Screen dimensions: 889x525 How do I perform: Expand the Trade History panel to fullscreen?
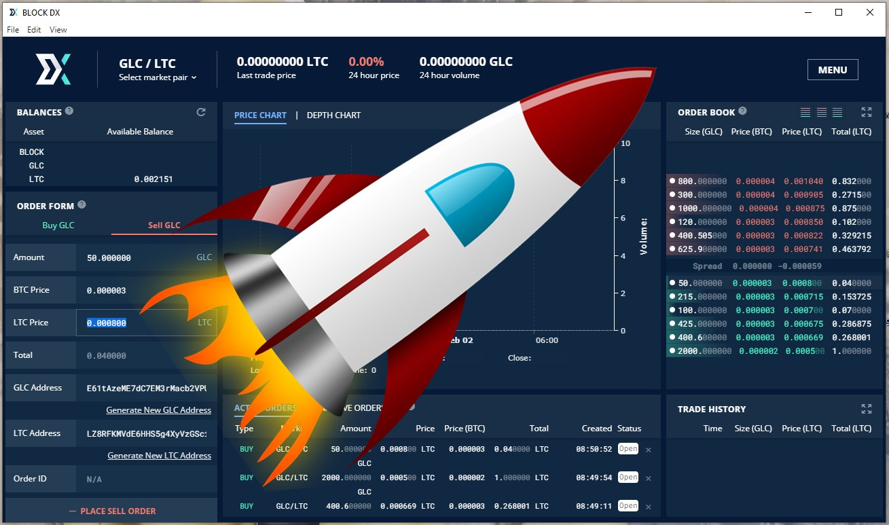coord(867,409)
